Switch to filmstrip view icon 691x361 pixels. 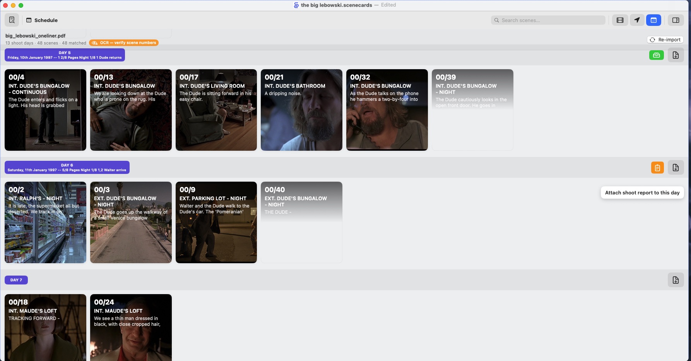[x=620, y=20]
